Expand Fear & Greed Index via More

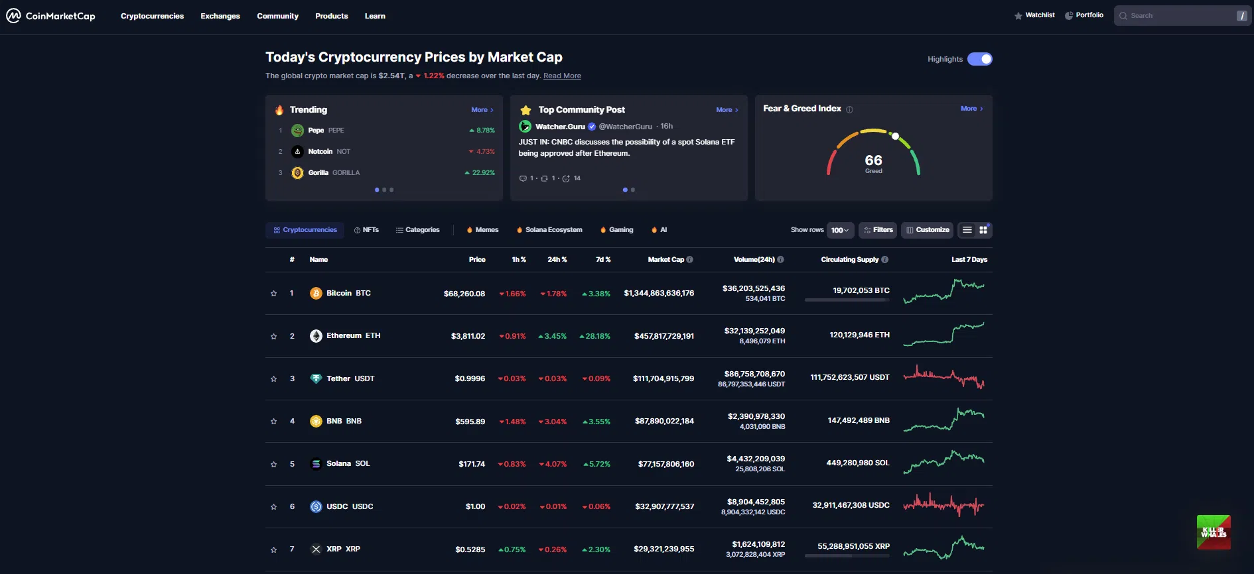972,109
